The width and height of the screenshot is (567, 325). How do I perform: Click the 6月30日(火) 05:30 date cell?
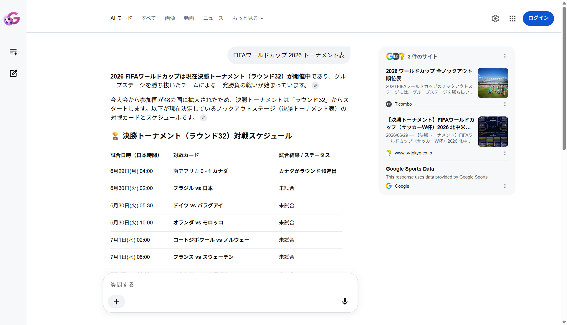pos(132,206)
